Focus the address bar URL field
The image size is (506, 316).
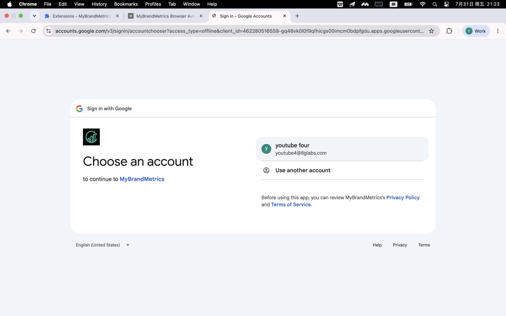pyautogui.click(x=239, y=31)
